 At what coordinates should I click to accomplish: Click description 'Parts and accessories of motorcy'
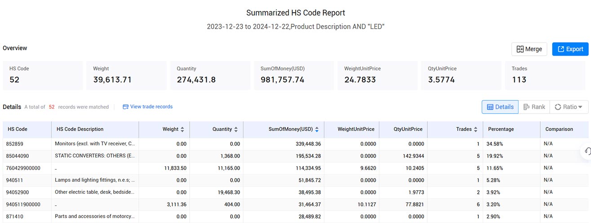95,216
